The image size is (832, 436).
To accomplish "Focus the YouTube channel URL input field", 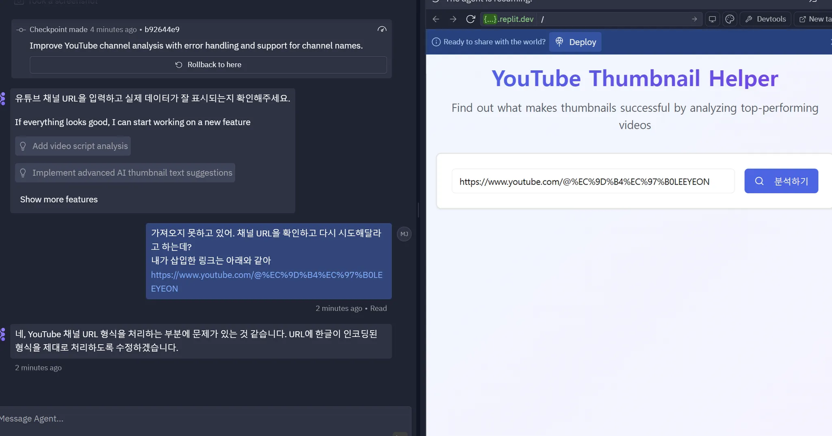I will (x=593, y=181).
